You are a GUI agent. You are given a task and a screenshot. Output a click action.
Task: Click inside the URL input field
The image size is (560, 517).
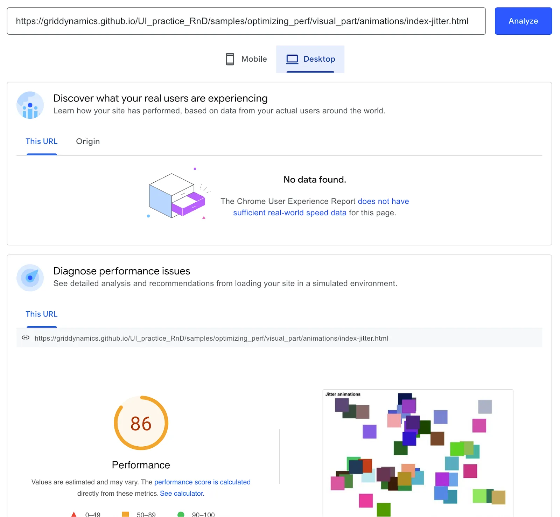click(245, 21)
